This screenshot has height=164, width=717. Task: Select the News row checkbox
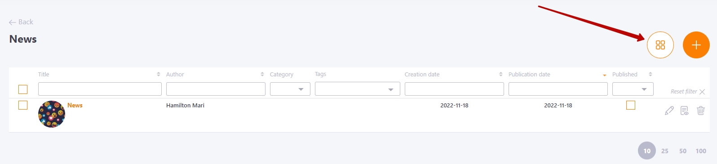(23, 105)
